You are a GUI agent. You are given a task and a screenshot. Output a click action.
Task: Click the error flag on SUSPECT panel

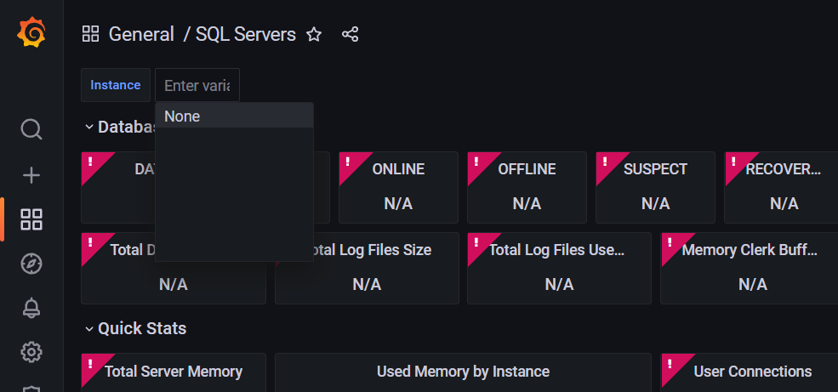pyautogui.click(x=606, y=162)
